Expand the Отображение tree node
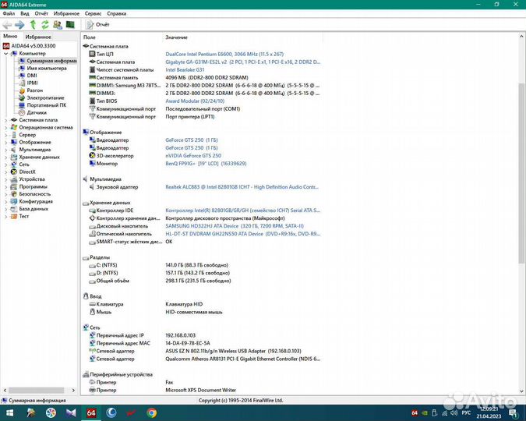The height and width of the screenshot is (421, 526). point(5,142)
